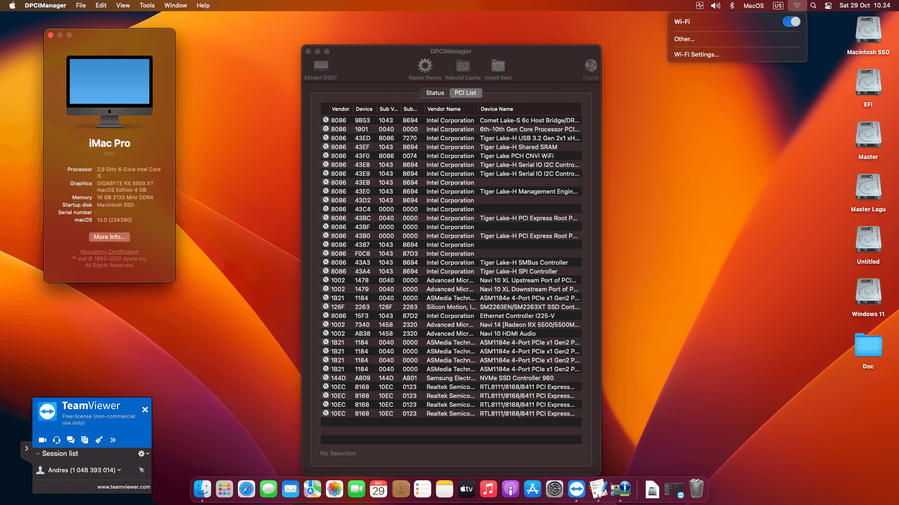Open TeamViewer chat bubbles icon
Screen dimensions: 899x505
[x=71, y=440]
